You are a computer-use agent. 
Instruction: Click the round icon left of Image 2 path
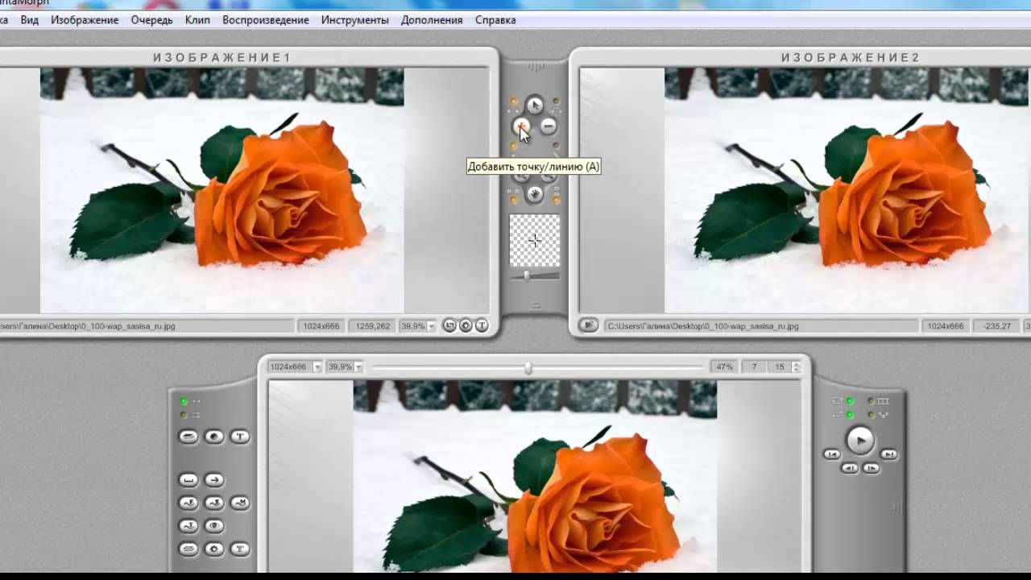588,325
